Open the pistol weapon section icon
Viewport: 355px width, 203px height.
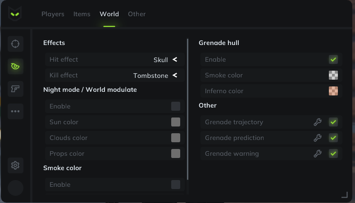point(15,89)
